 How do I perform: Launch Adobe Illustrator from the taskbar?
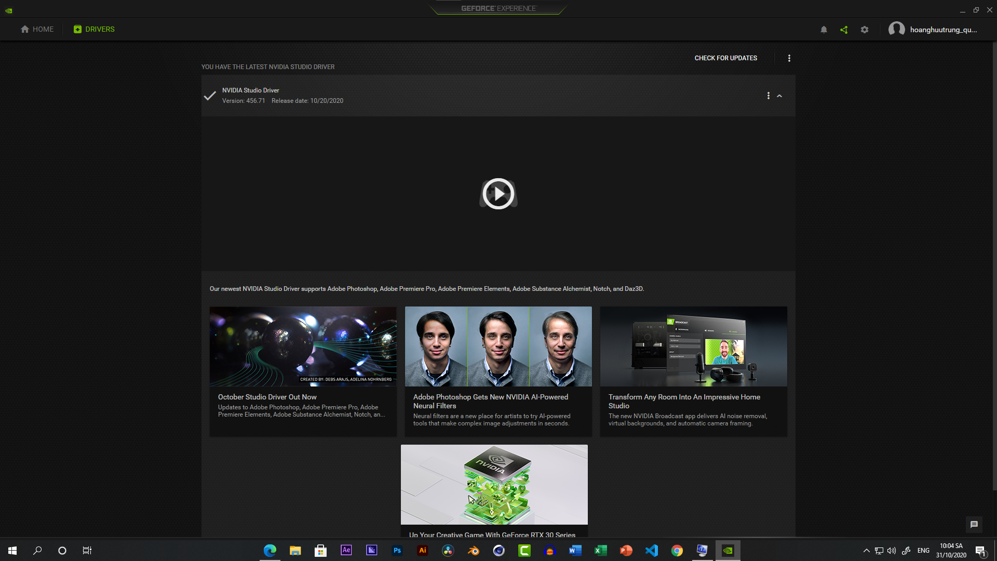[x=423, y=551]
